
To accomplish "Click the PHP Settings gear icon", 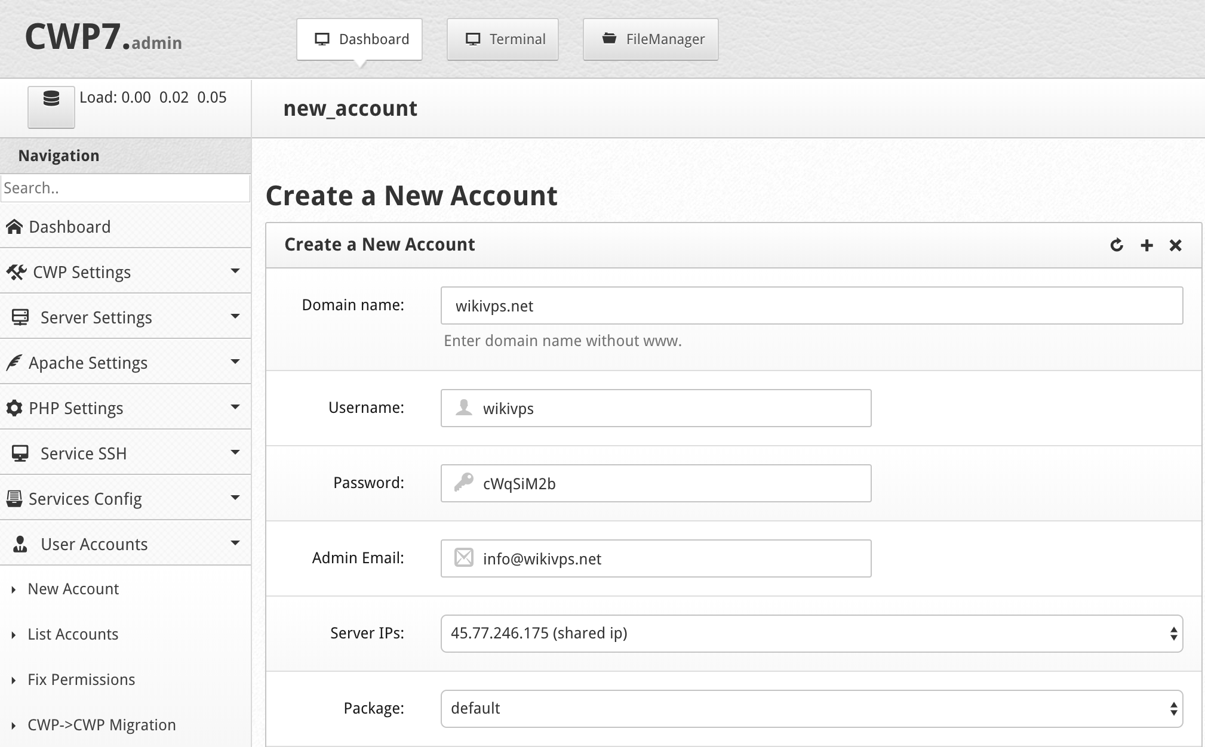I will click(x=14, y=408).
